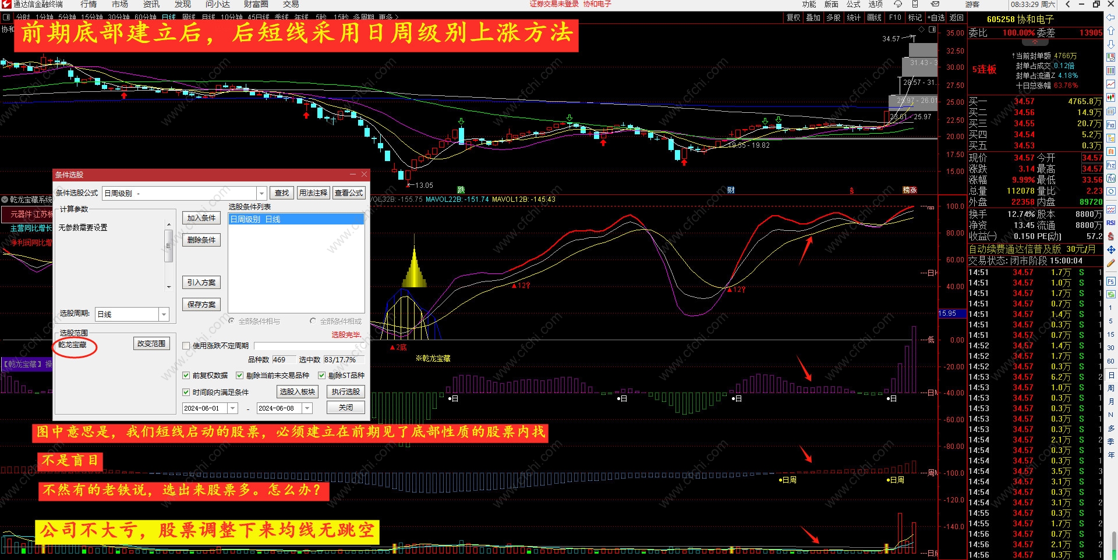Open the 公式 menu
The height and width of the screenshot is (560, 1118).
pyautogui.click(x=854, y=4)
